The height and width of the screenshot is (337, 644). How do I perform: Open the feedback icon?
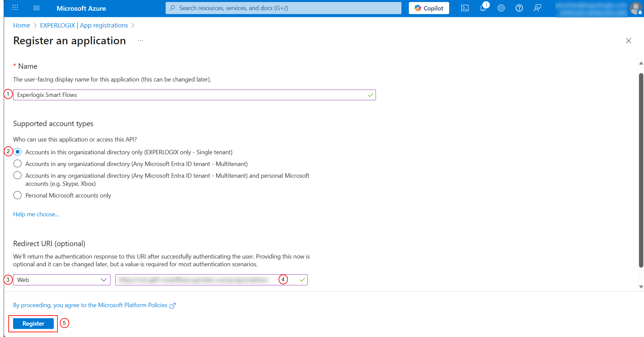pos(538,8)
